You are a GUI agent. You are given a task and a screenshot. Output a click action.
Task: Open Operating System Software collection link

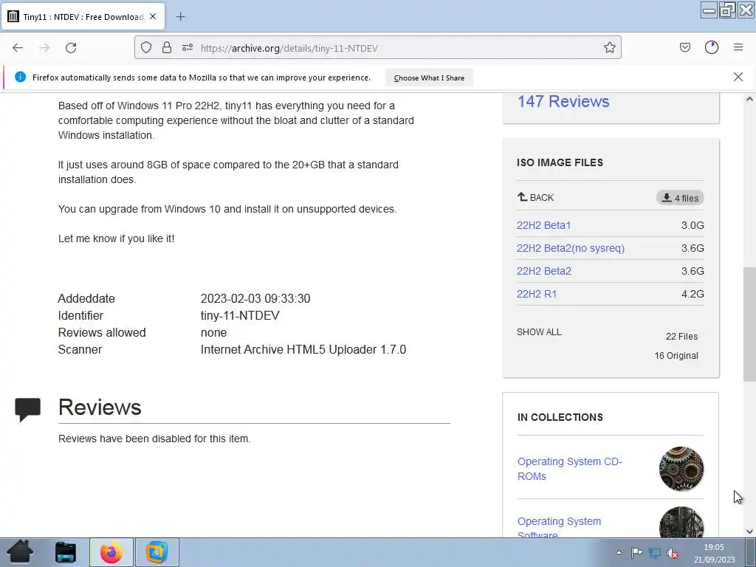tap(560, 528)
